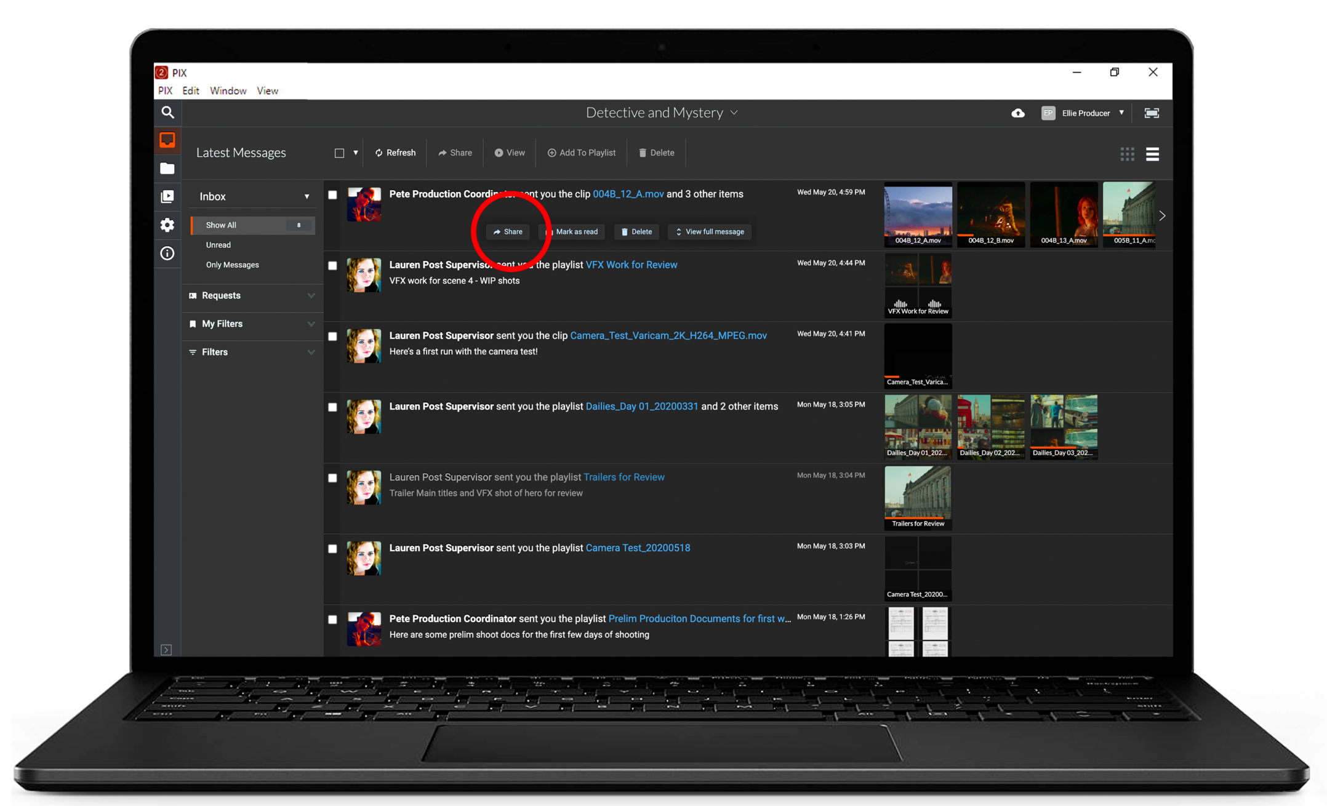Click the fullscreen icon beside Ellie Producer

(x=1151, y=113)
